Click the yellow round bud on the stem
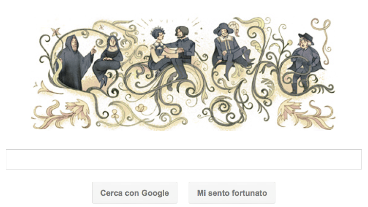This screenshot has height=207, width=368. point(290,42)
